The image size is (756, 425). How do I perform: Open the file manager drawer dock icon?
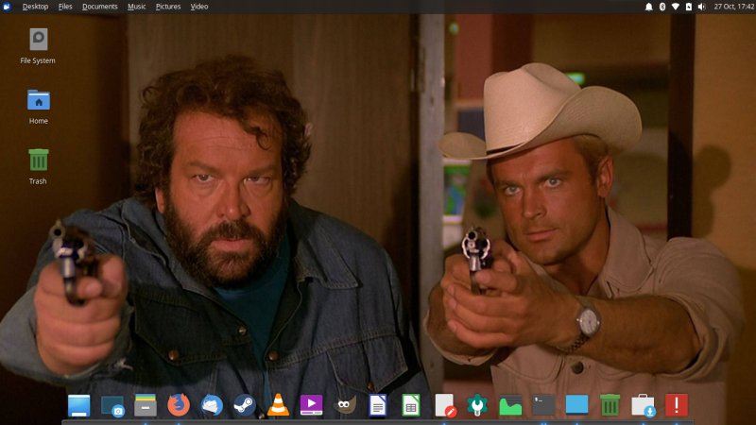pos(146,405)
